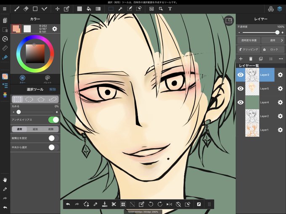
Task: Select the Eraser tool
Action: [26, 9]
